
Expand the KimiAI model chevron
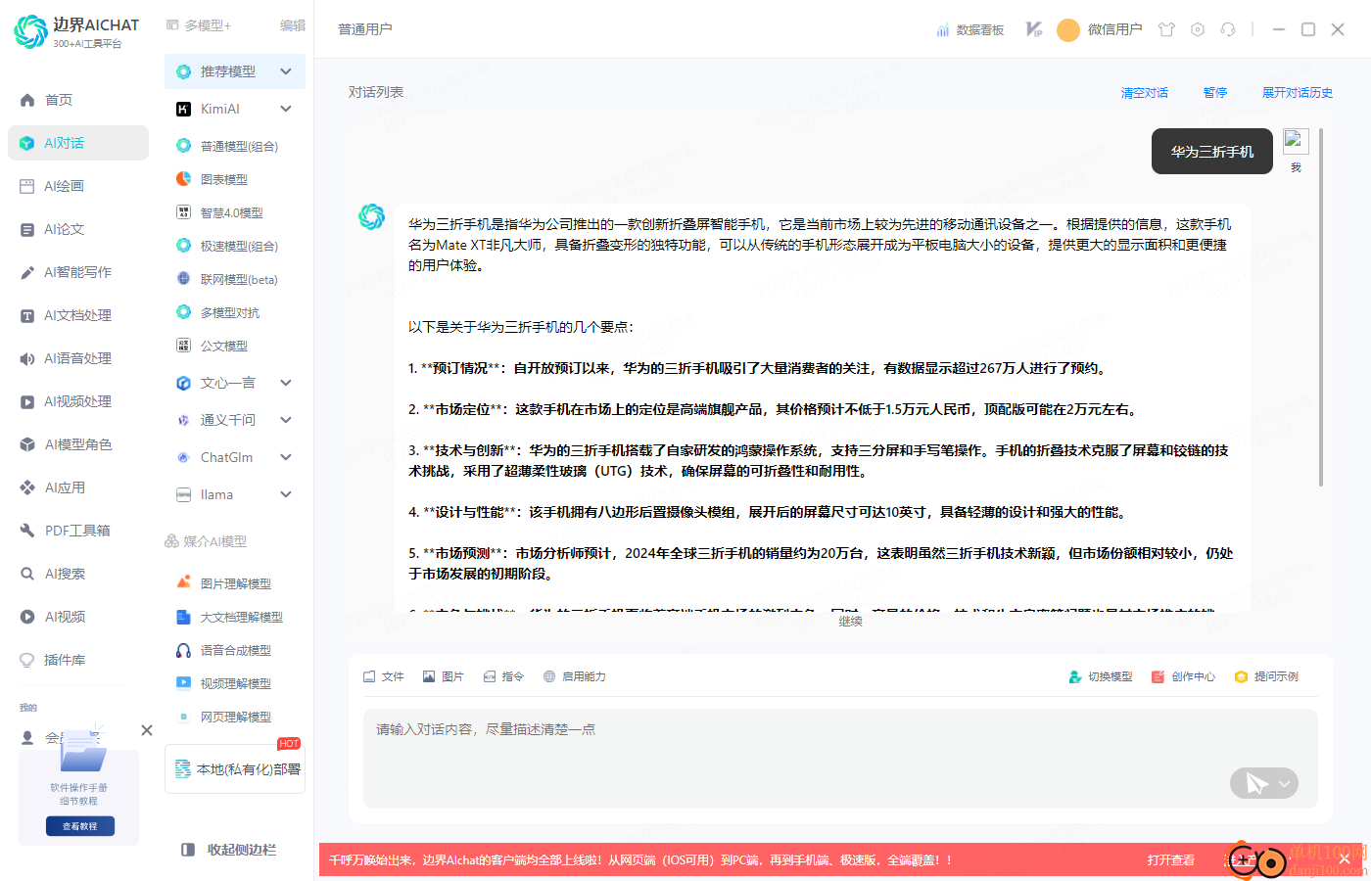pos(286,109)
